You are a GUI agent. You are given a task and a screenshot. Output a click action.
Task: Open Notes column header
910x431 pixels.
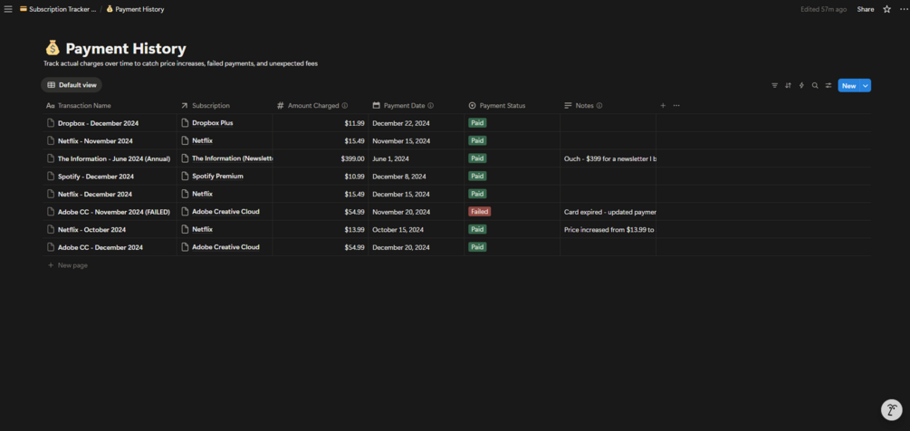608,106
